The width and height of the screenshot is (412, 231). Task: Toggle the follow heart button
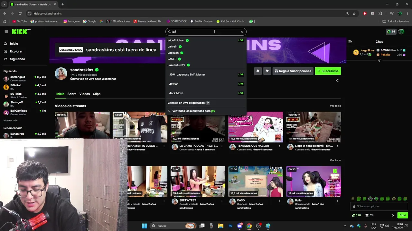coord(267,71)
